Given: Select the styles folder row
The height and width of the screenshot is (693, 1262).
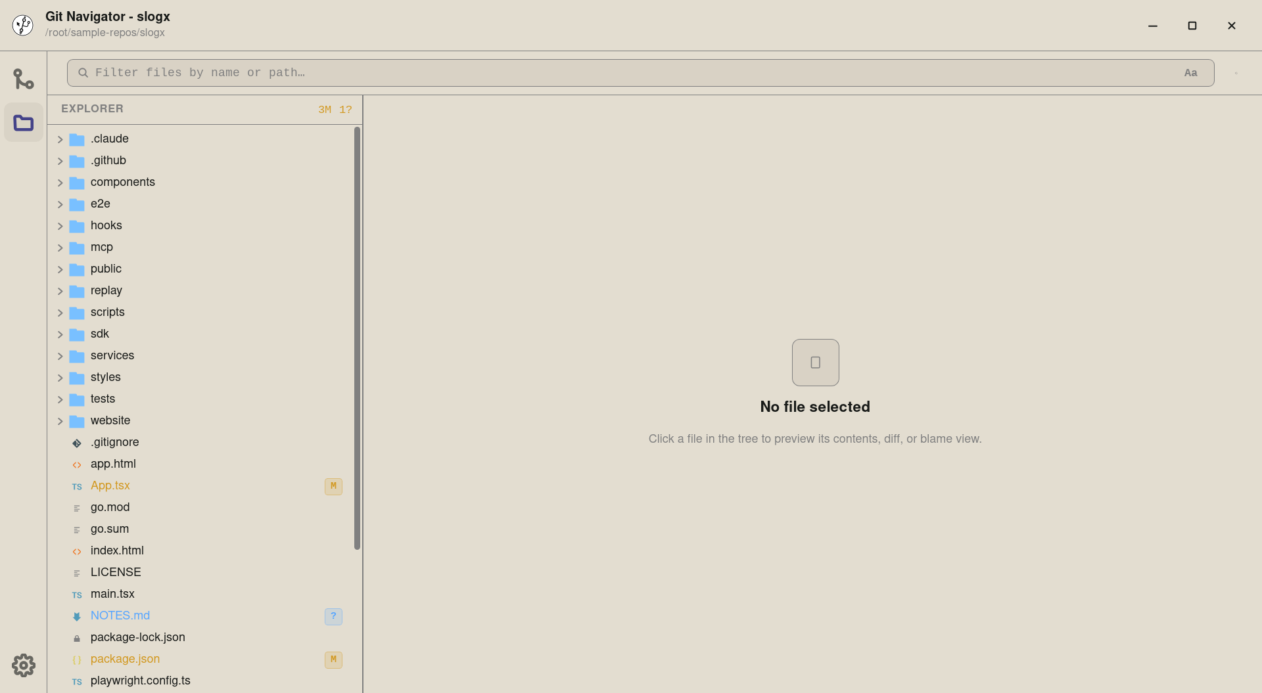Looking at the screenshot, I should click(201, 377).
